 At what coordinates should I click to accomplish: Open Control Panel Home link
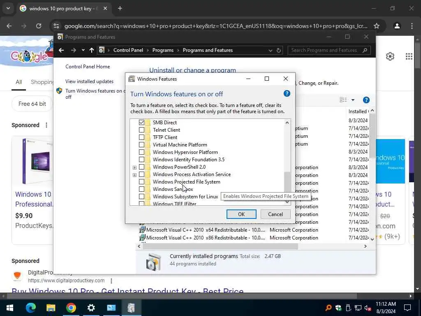point(88,67)
